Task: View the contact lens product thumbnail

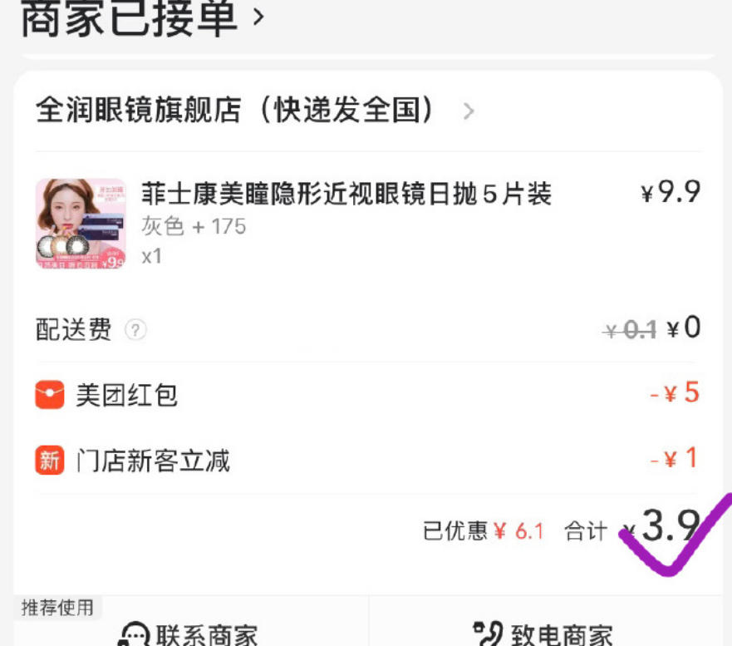Action: coord(81,224)
